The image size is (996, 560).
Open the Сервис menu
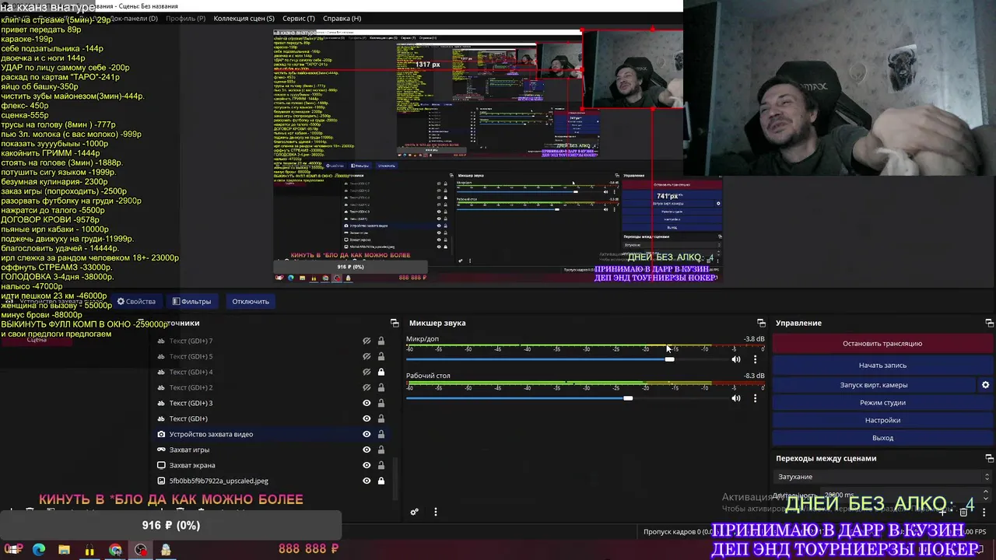(299, 18)
